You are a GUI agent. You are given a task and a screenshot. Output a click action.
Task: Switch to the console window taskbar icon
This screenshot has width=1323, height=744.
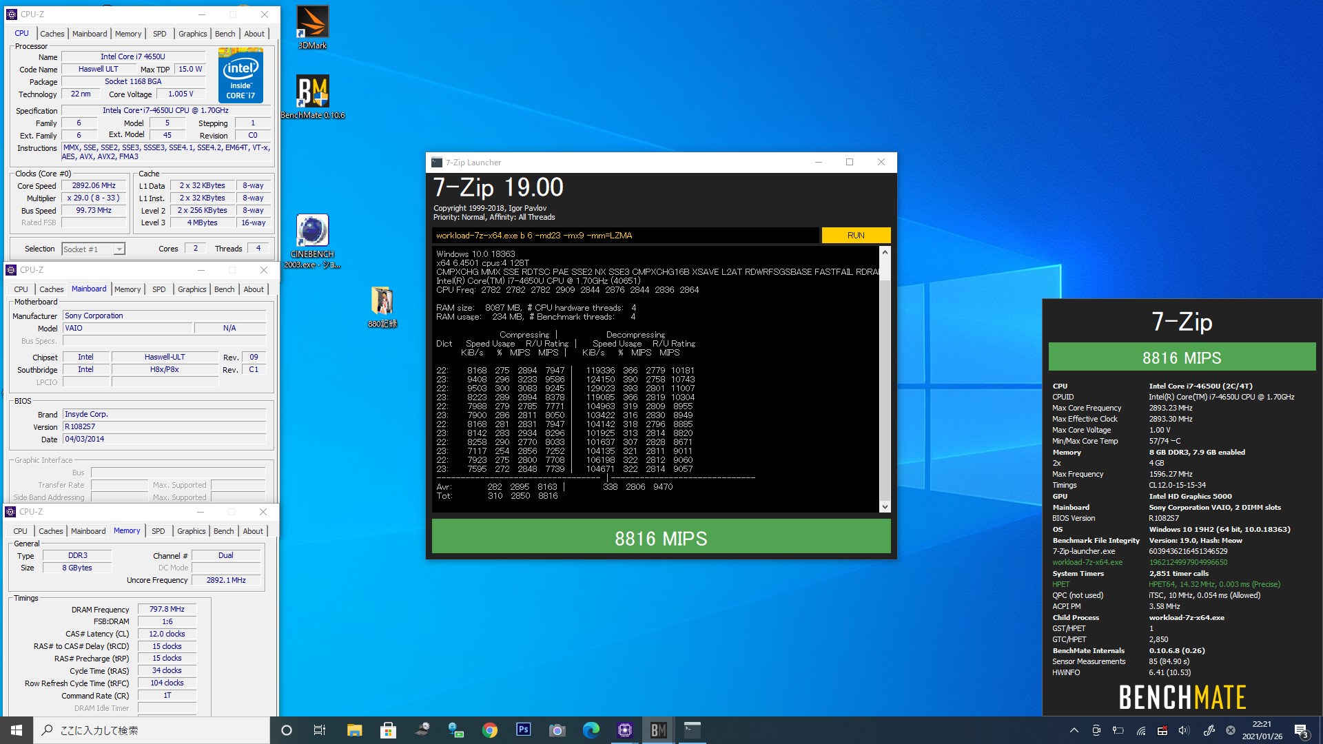[x=693, y=730]
